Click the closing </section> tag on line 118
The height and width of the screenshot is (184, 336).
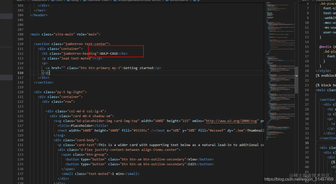tap(44, 83)
